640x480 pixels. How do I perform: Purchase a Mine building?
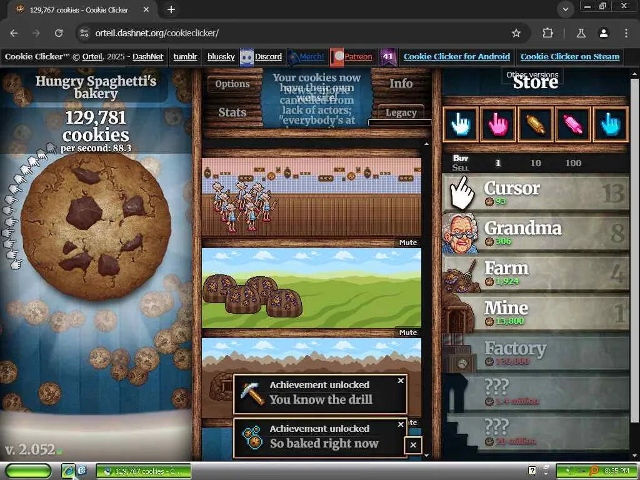[536, 312]
